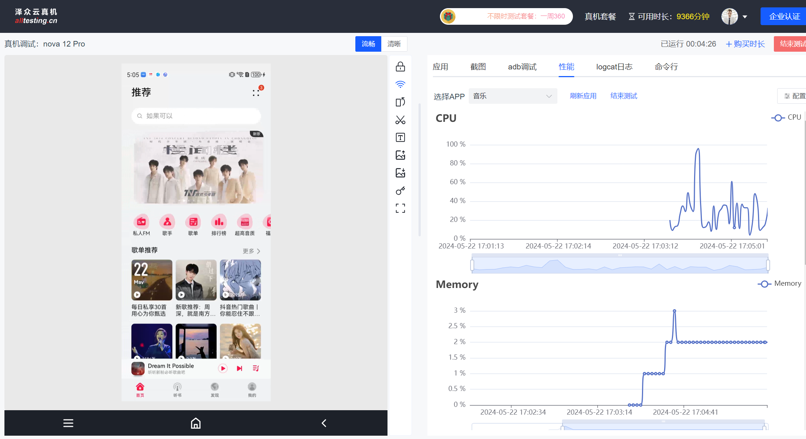Click the fullscreen expand icon

(x=400, y=208)
